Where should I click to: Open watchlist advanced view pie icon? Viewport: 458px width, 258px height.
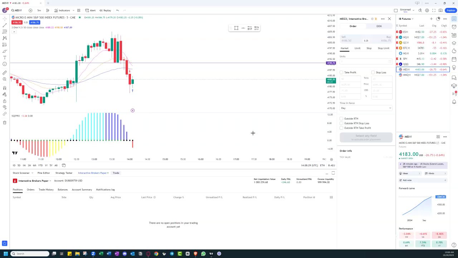point(438,19)
